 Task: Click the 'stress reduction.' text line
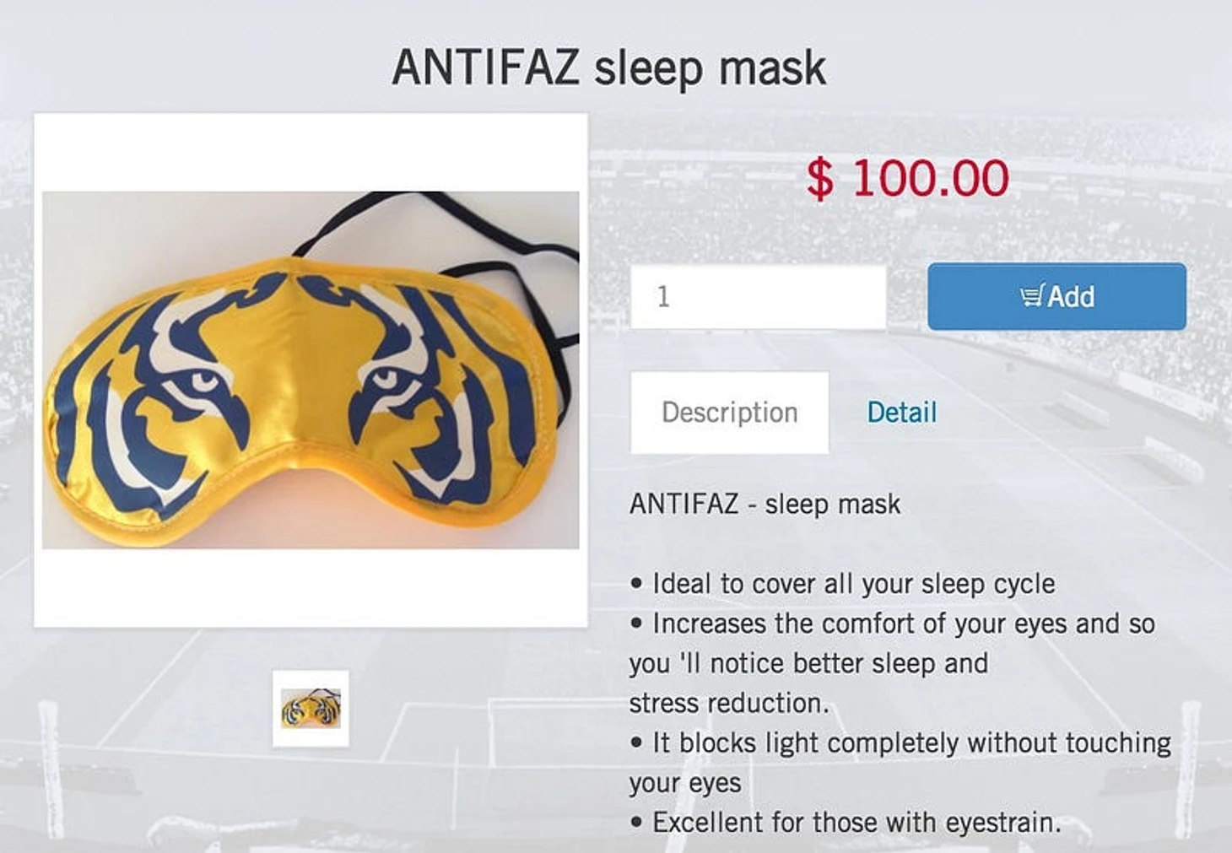728,703
